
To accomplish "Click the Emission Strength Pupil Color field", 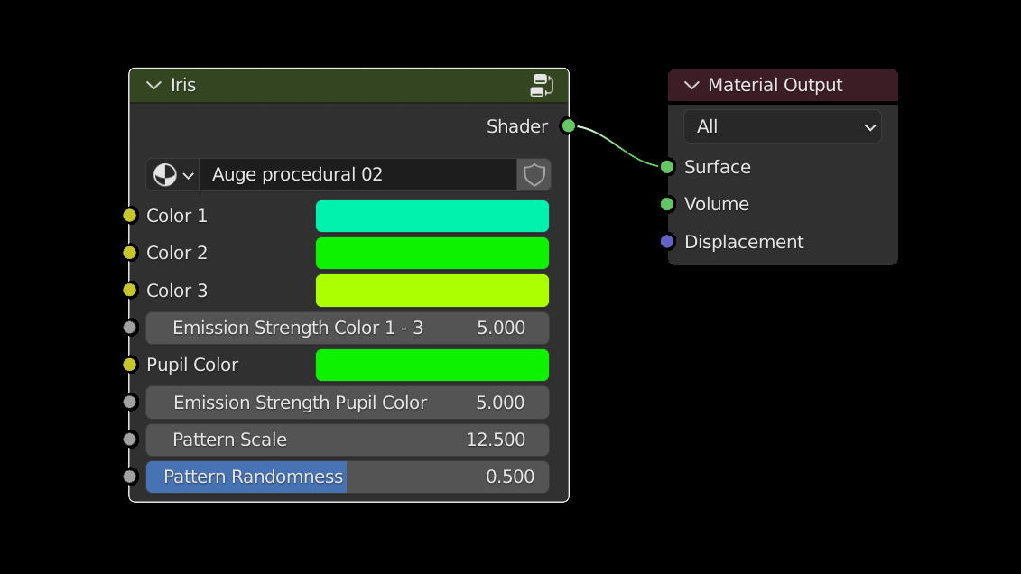I will tap(348, 403).
